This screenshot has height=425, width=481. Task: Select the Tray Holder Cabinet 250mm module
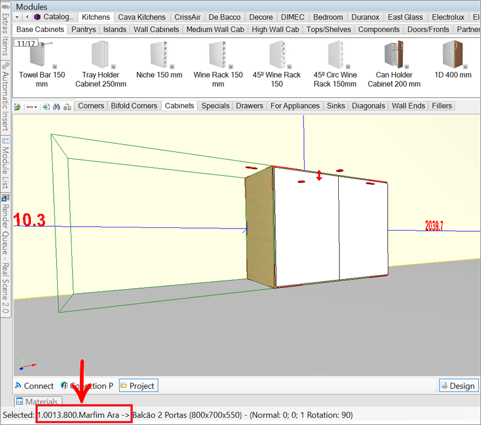tap(101, 65)
